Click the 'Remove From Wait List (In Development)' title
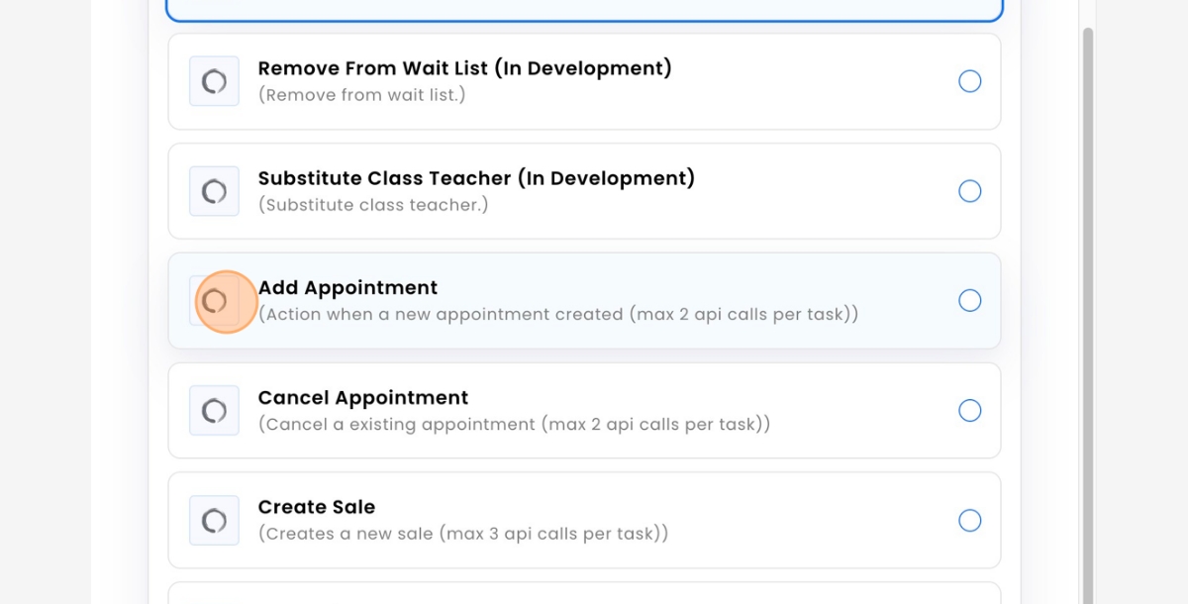Image resolution: width=1188 pixels, height=604 pixels. pos(465,68)
